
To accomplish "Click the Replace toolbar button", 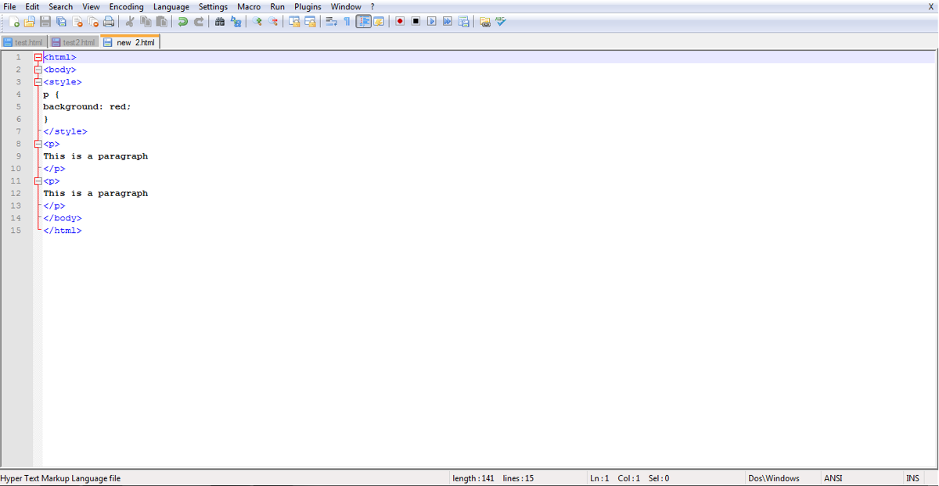I will [x=236, y=21].
